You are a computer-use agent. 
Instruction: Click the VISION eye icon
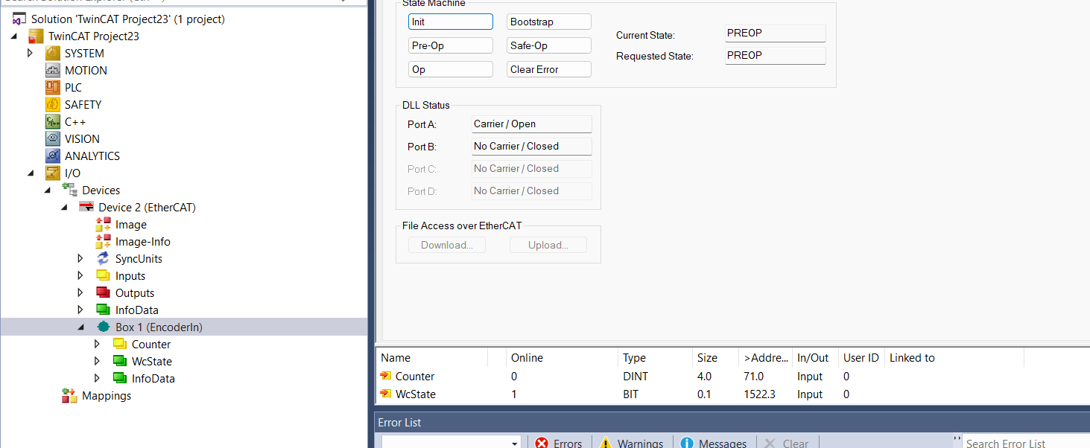pyautogui.click(x=53, y=139)
